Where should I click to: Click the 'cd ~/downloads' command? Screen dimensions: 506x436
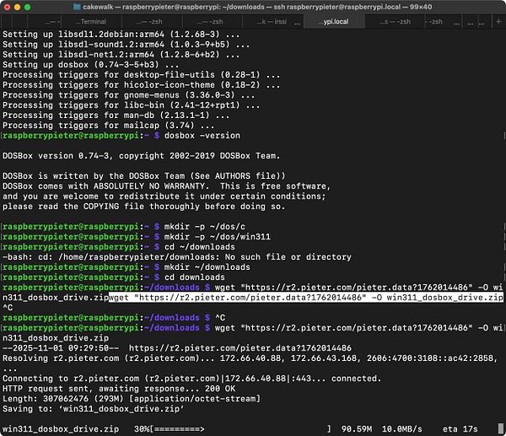pos(199,247)
